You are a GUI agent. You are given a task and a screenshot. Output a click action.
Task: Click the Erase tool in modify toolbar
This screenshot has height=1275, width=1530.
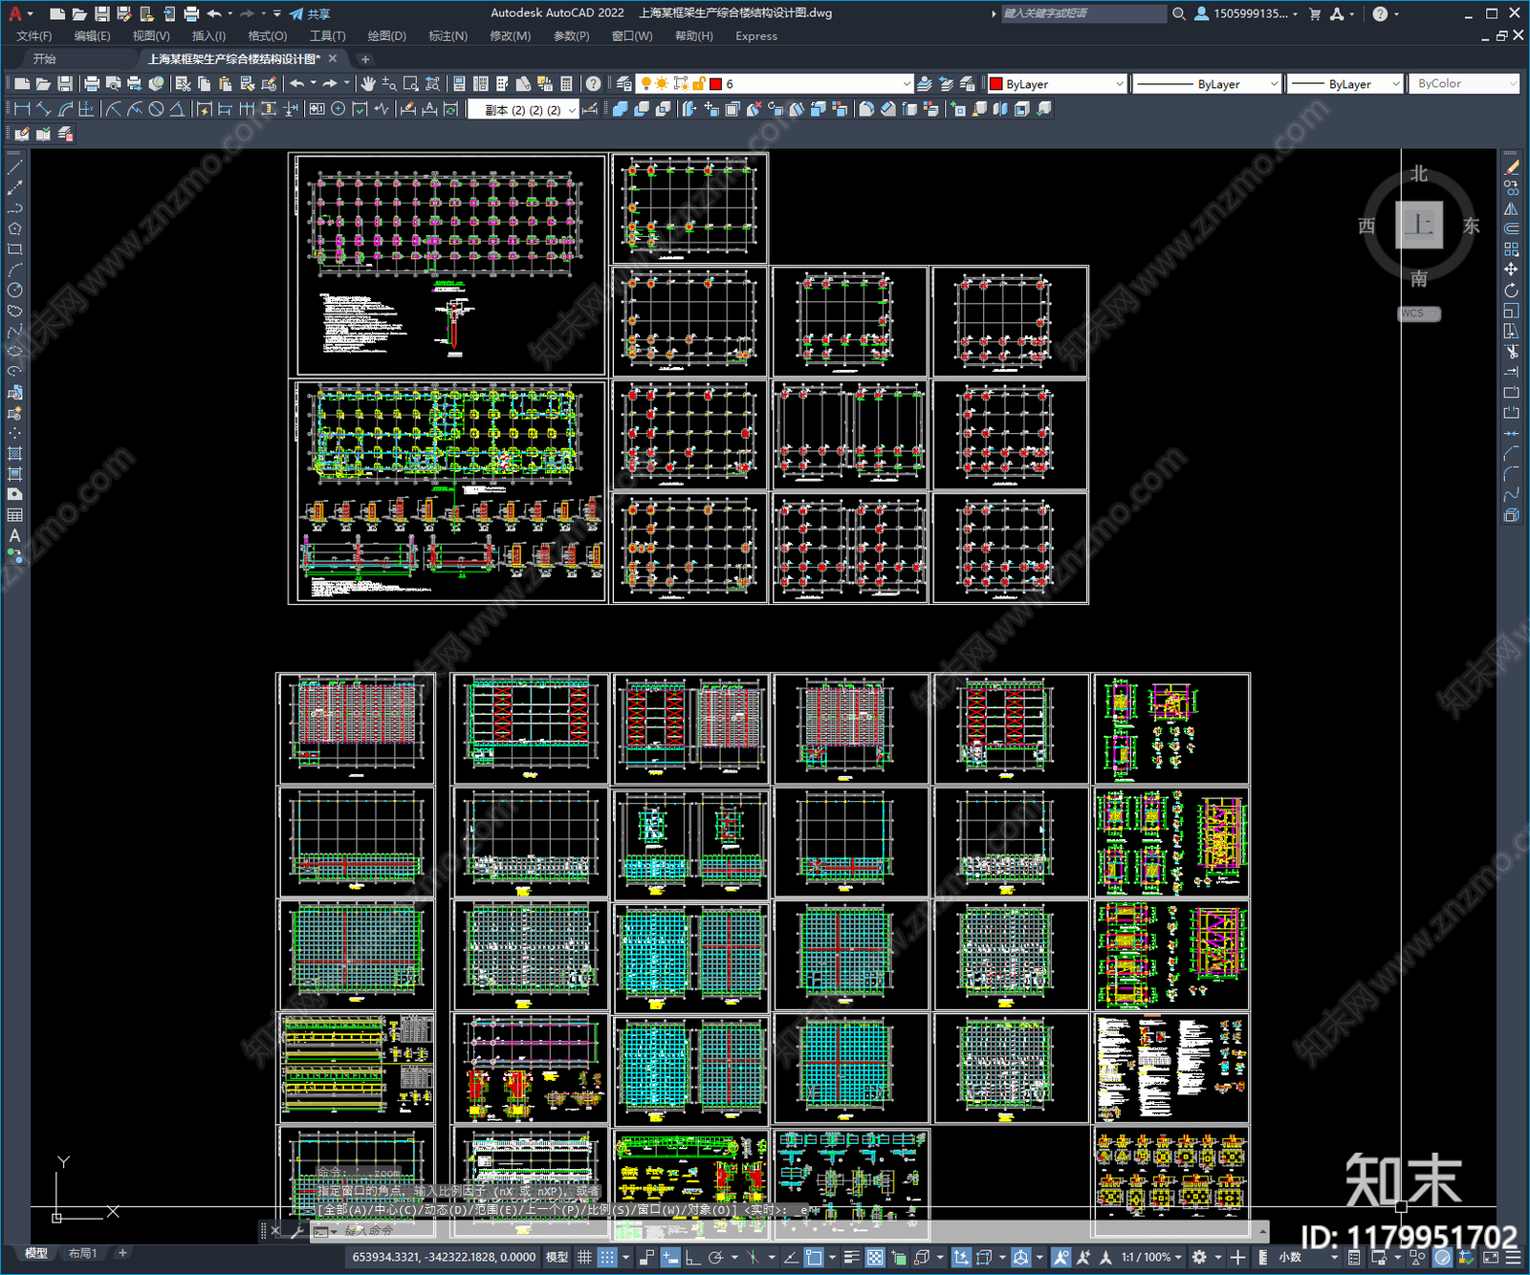point(1511,167)
